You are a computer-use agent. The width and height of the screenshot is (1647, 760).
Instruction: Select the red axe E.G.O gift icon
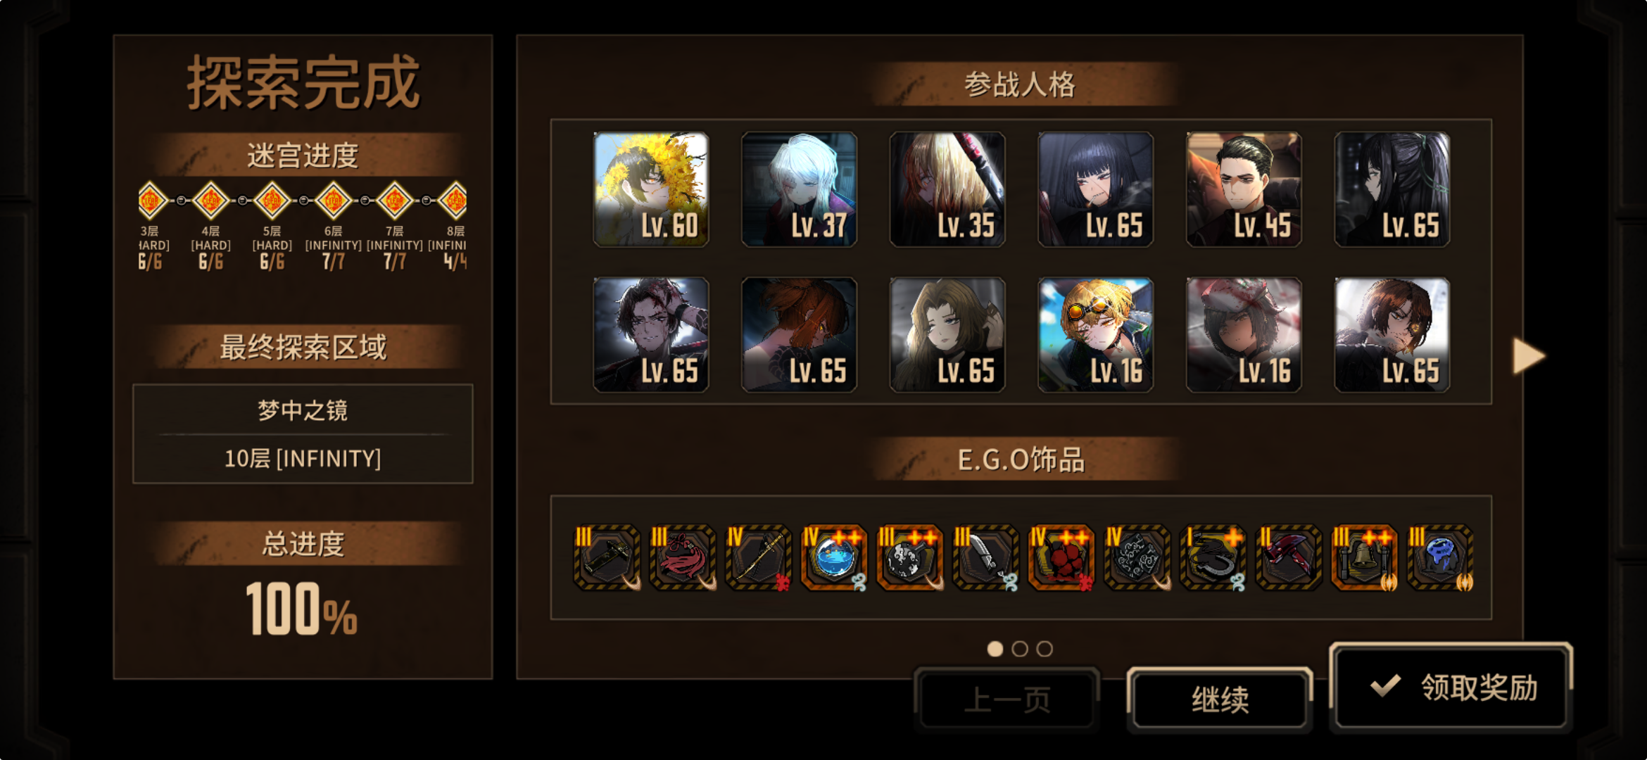(1289, 557)
